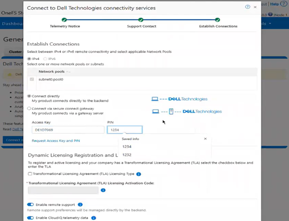Viewport: 289px width, 221px height.
Task: Pick saved PIN 1232 from suggestions
Action: [127, 155]
